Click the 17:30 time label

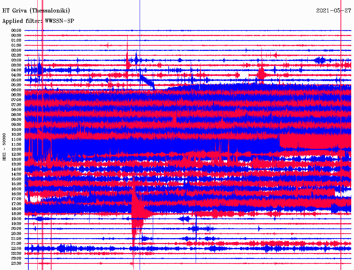click(16, 204)
